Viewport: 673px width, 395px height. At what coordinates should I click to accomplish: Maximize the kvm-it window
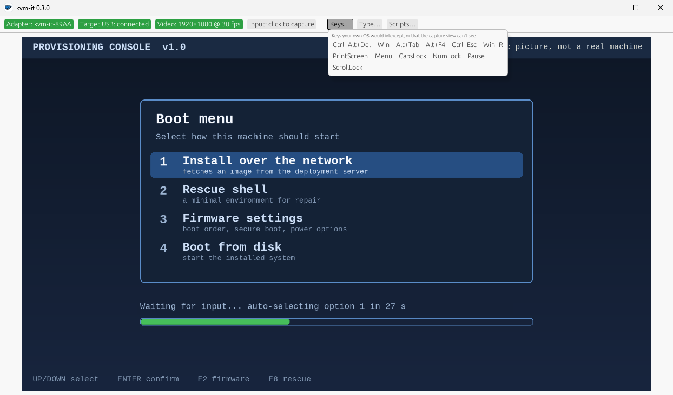point(636,8)
